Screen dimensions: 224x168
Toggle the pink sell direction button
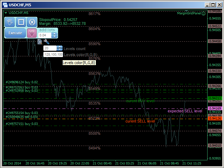click(x=32, y=33)
